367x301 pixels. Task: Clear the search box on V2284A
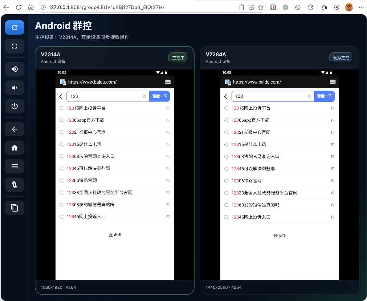point(309,96)
